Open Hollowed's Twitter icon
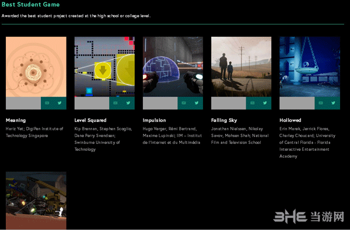 click(x=333, y=103)
